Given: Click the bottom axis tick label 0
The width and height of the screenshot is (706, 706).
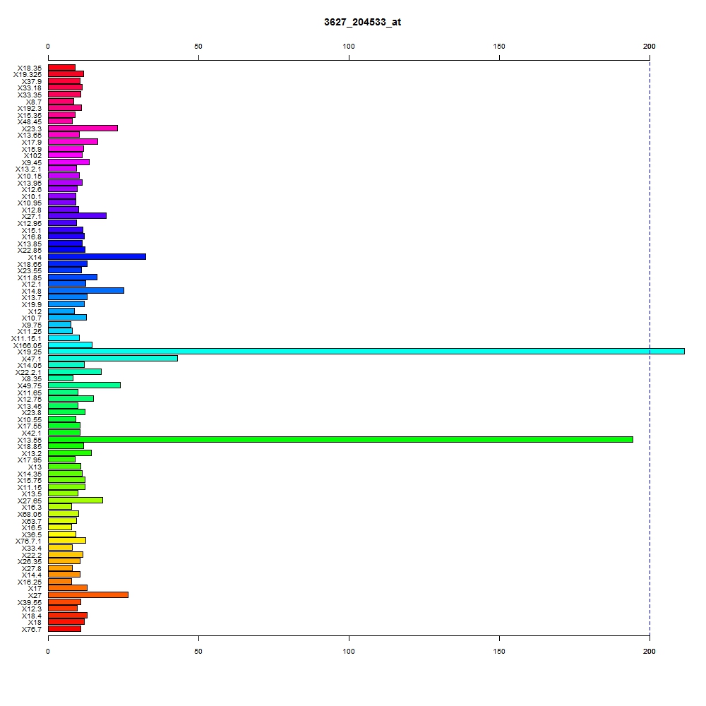Looking at the screenshot, I should click(48, 651).
